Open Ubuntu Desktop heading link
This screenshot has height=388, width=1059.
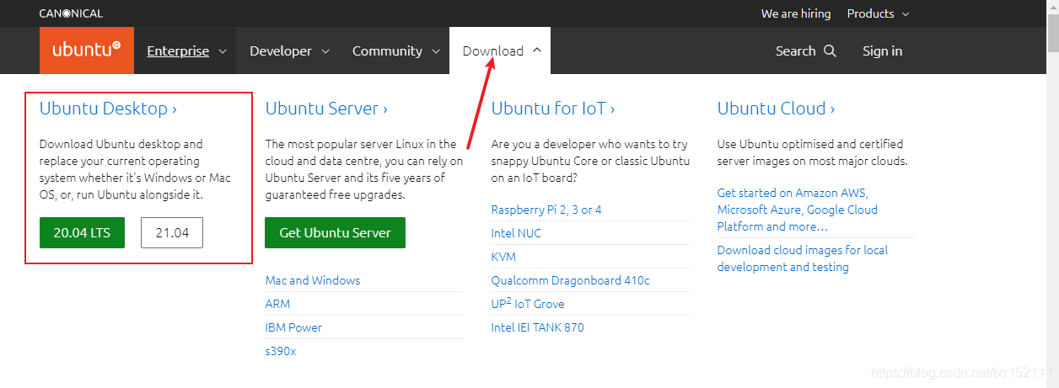[108, 108]
